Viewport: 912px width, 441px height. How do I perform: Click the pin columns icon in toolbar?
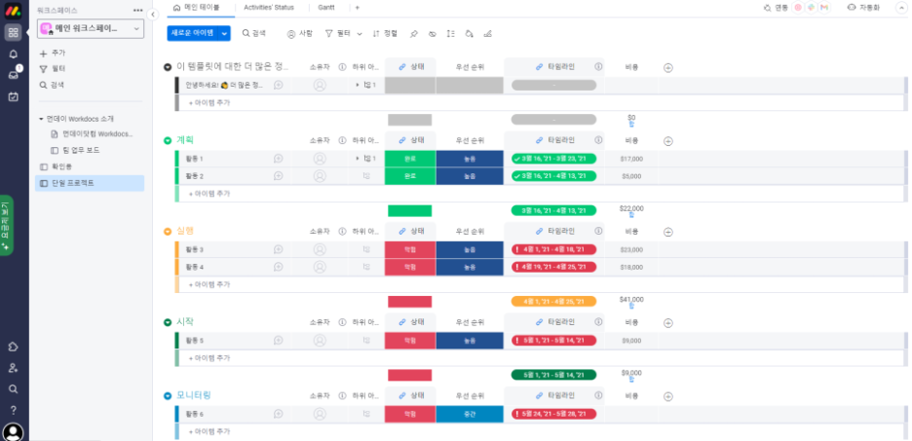(413, 33)
